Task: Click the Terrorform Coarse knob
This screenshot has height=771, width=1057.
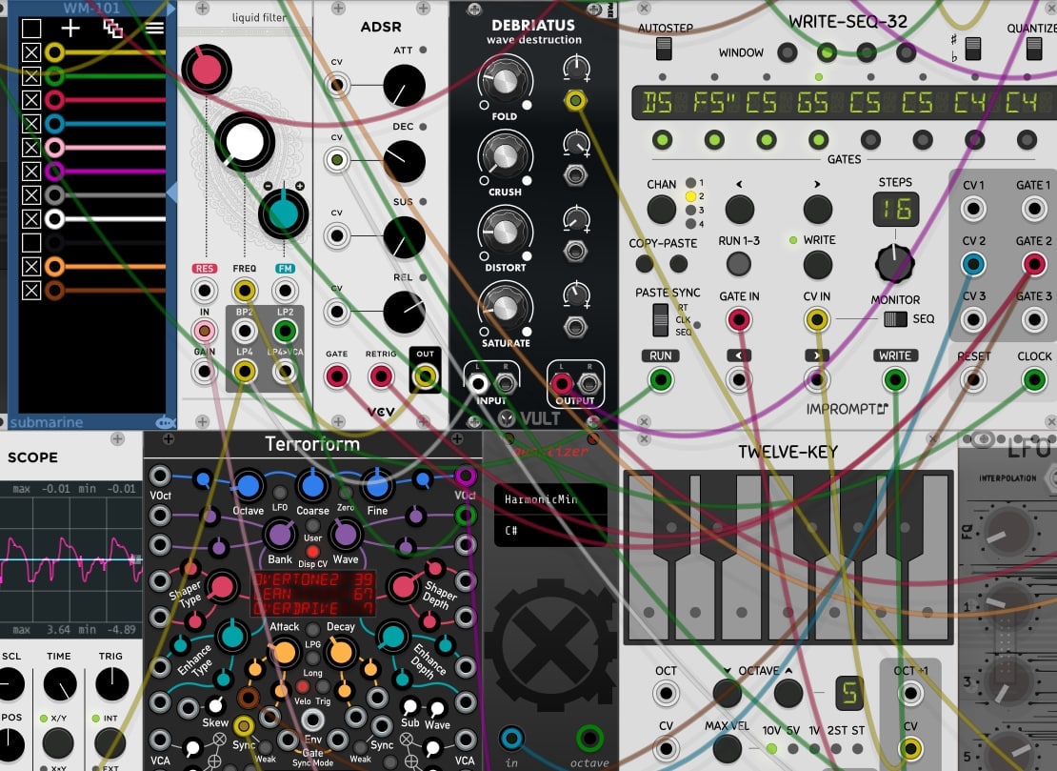Action: click(x=312, y=485)
